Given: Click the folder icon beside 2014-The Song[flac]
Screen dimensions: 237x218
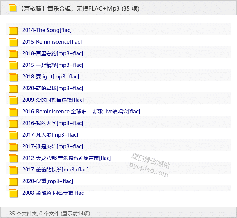Looking at the screenshot, I should point(13,31).
